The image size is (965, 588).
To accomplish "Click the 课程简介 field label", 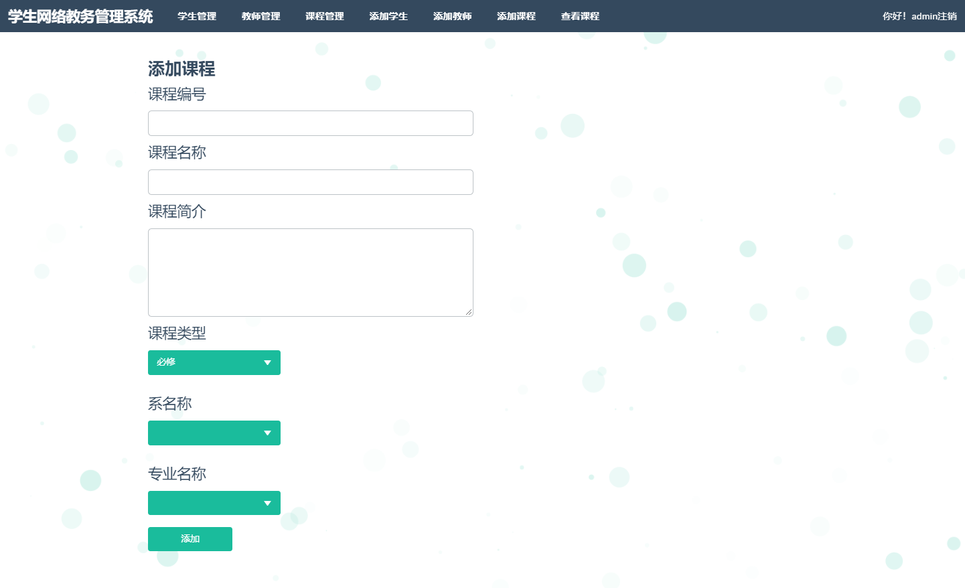I will pos(177,212).
